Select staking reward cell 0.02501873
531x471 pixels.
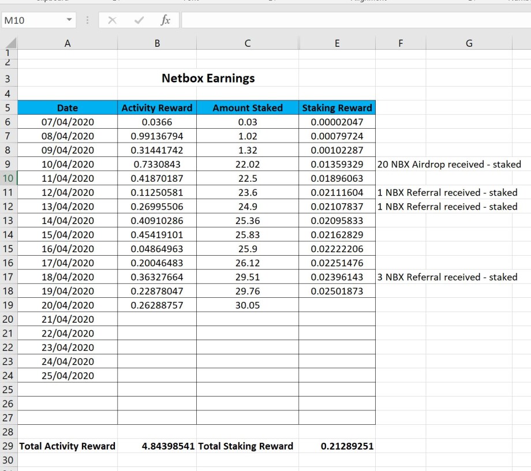337,291
